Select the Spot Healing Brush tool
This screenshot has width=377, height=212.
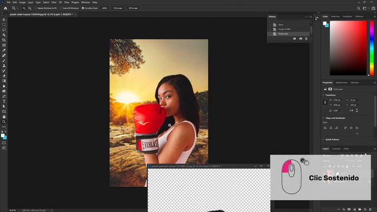click(x=4, y=55)
